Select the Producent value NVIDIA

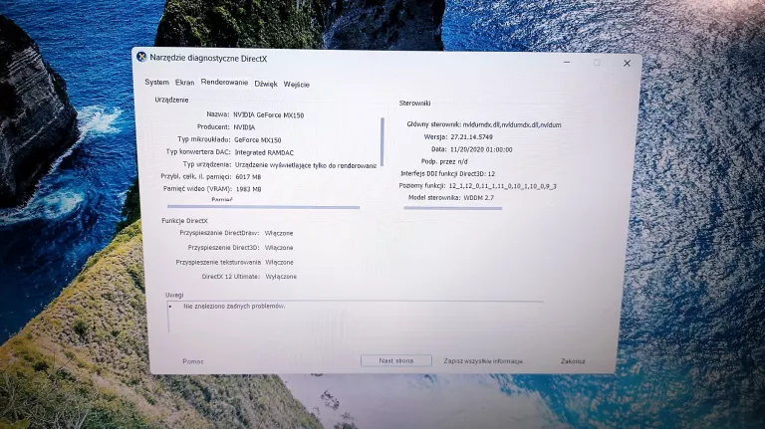[244, 127]
